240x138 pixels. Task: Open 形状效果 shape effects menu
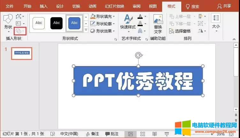pyautogui.click(x=102, y=31)
